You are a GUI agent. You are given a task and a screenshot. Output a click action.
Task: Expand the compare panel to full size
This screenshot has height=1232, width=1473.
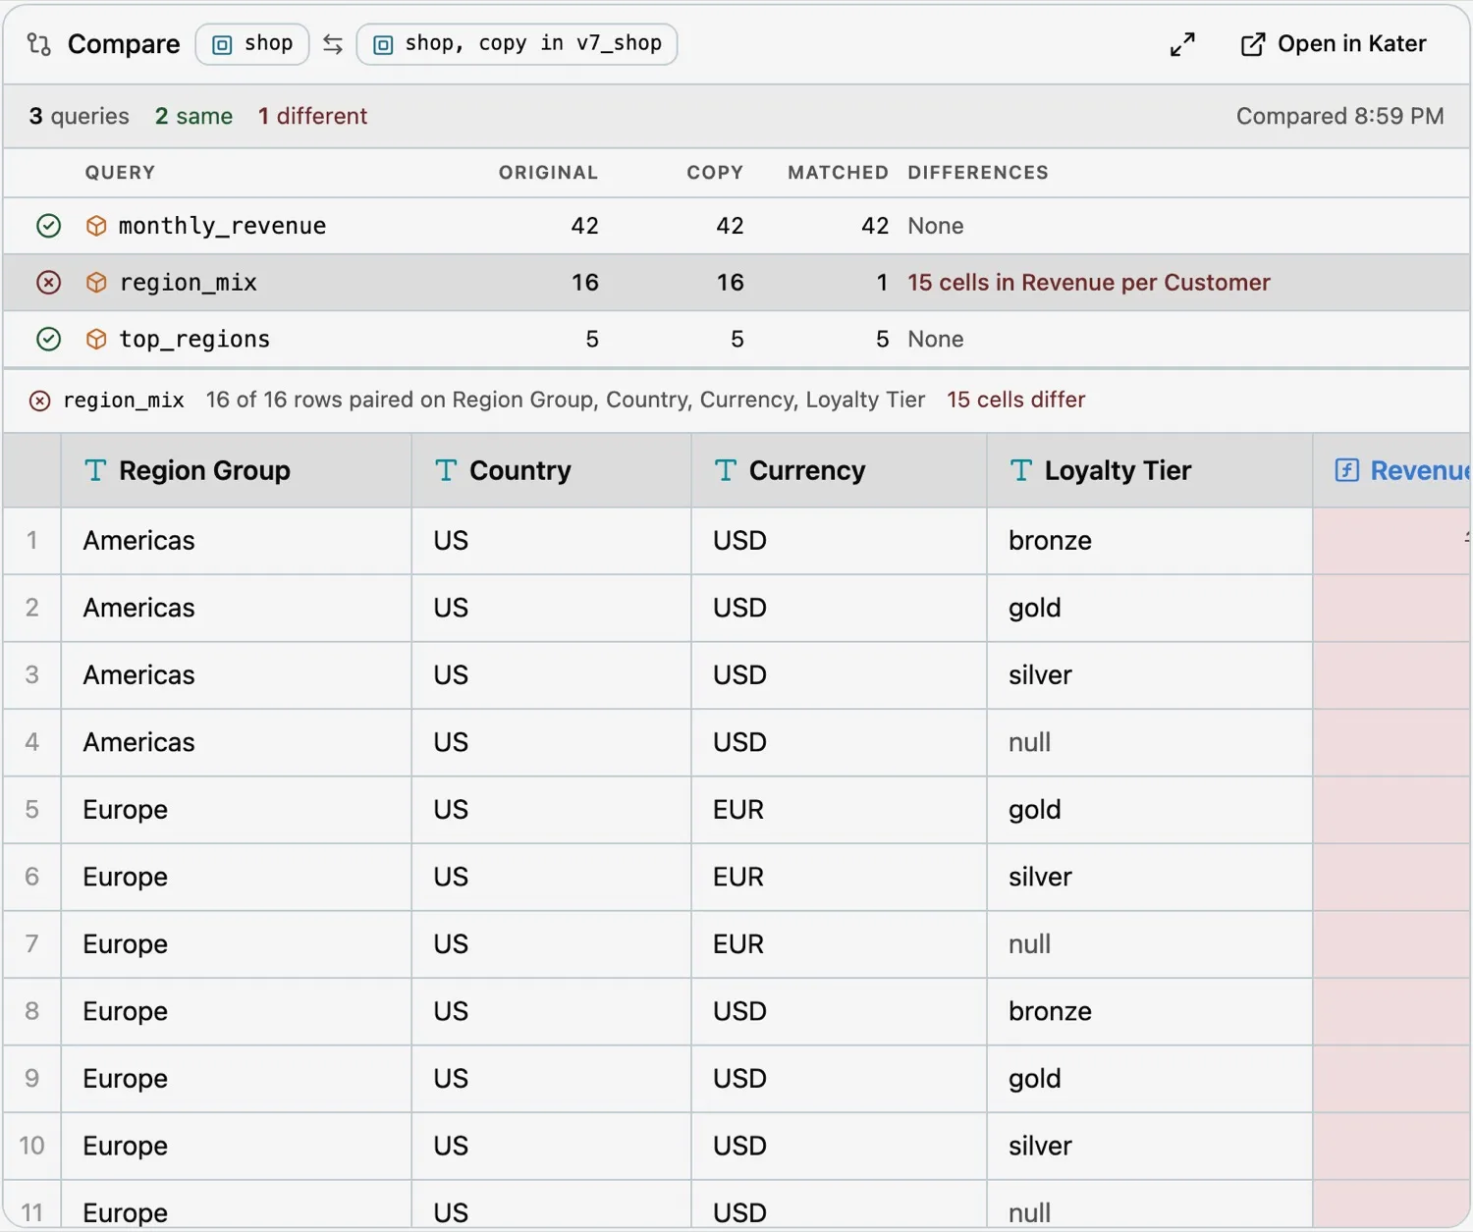click(1182, 44)
